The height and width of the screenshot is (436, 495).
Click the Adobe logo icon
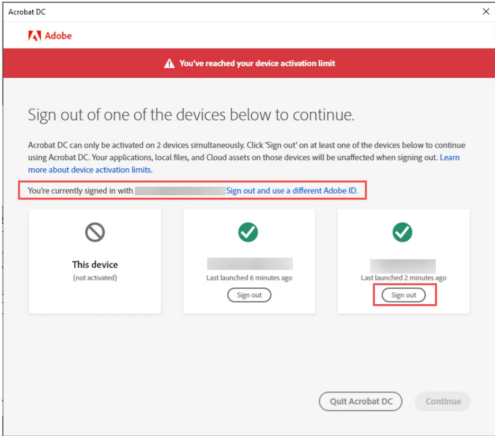tap(35, 35)
